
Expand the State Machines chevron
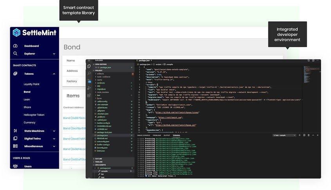(54, 131)
